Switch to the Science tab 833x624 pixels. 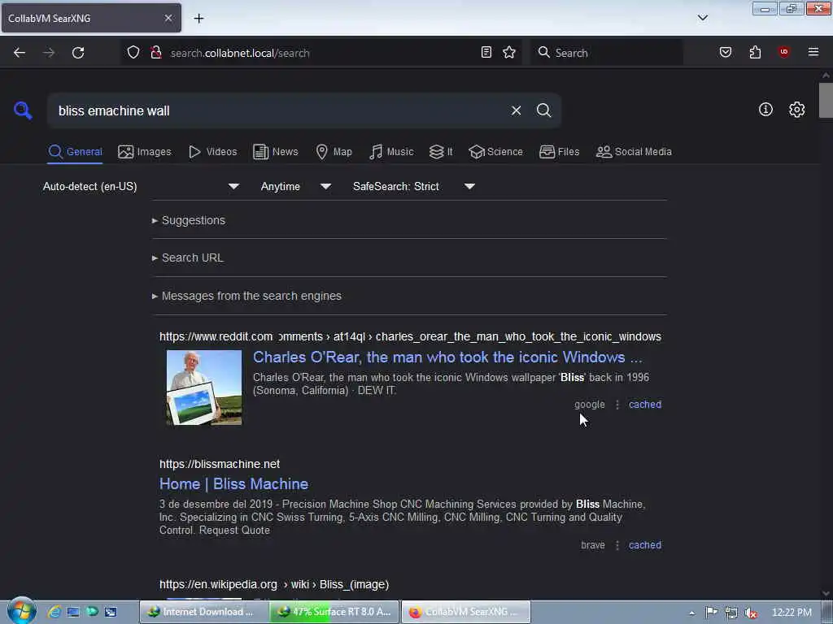[x=495, y=152]
